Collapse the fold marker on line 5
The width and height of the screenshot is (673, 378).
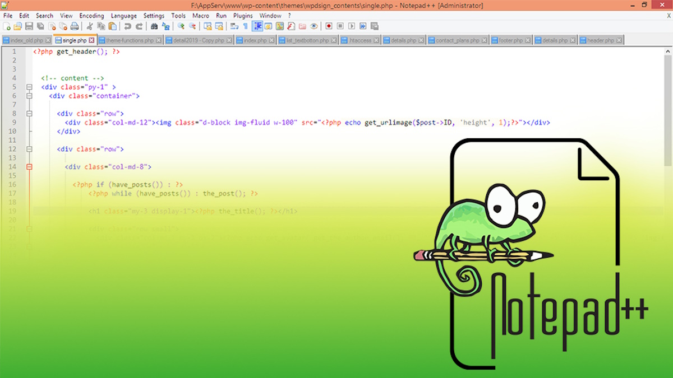click(29, 87)
